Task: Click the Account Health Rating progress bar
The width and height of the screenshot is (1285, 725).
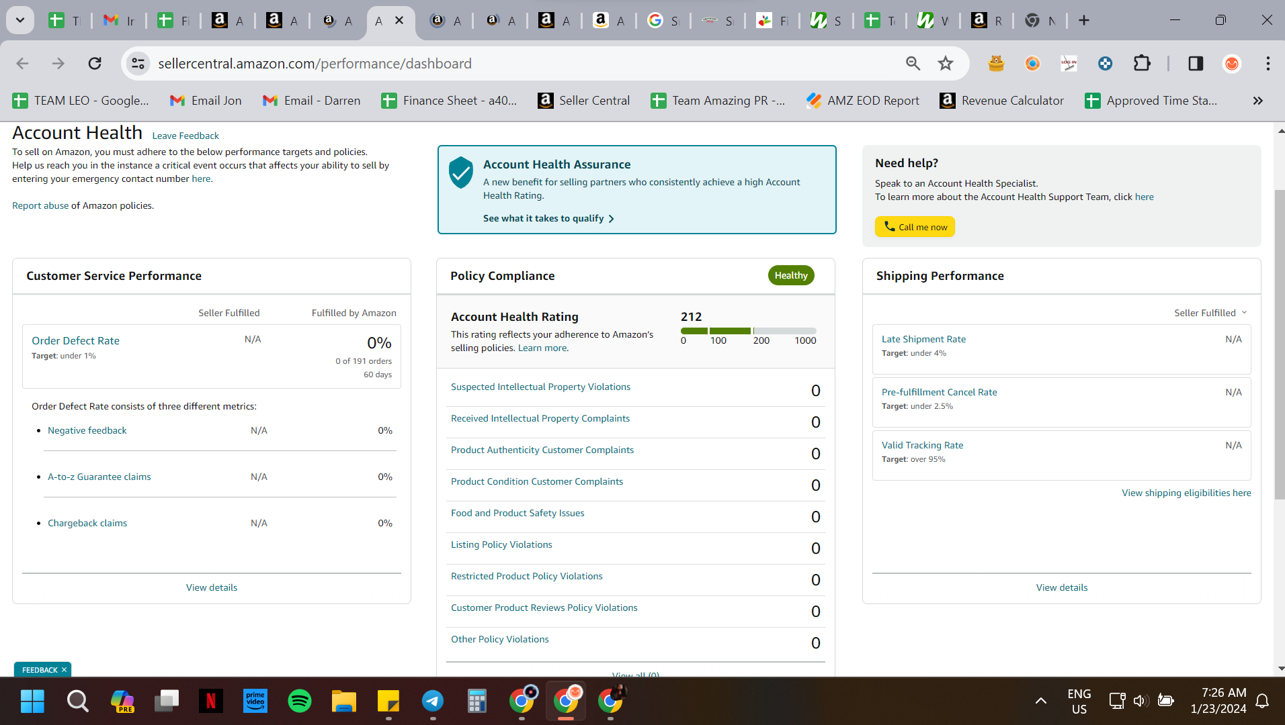Action: (x=749, y=331)
